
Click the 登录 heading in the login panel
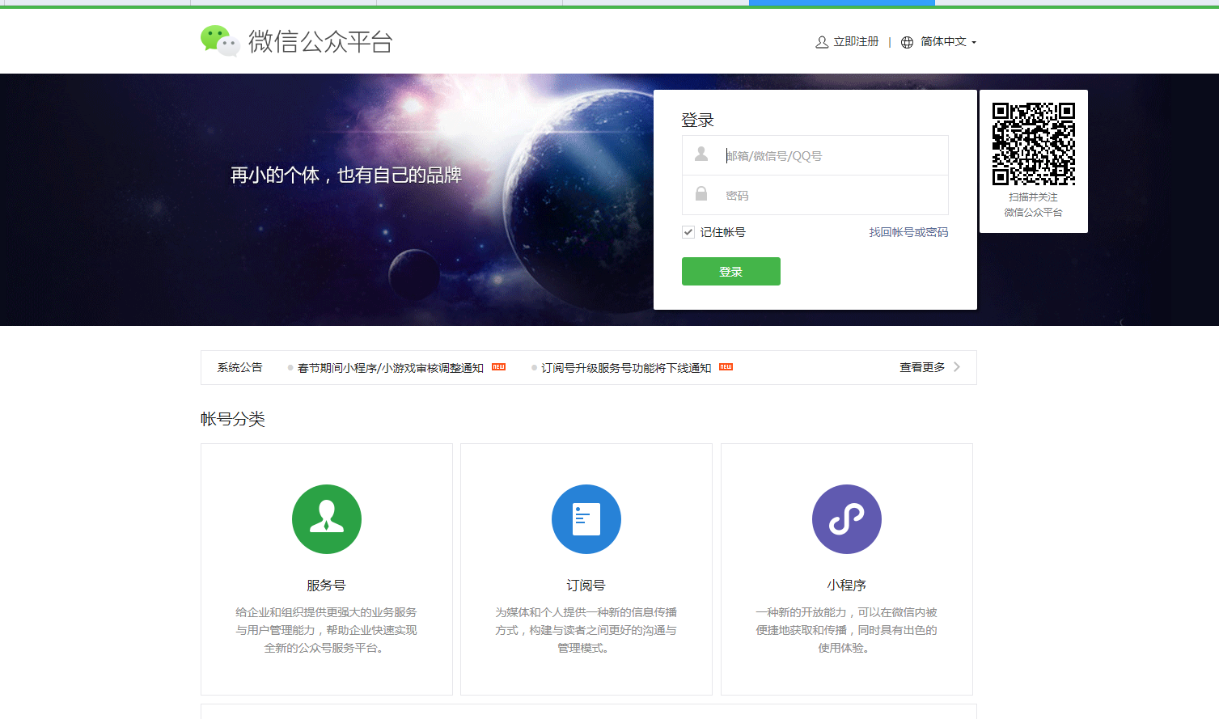697,121
